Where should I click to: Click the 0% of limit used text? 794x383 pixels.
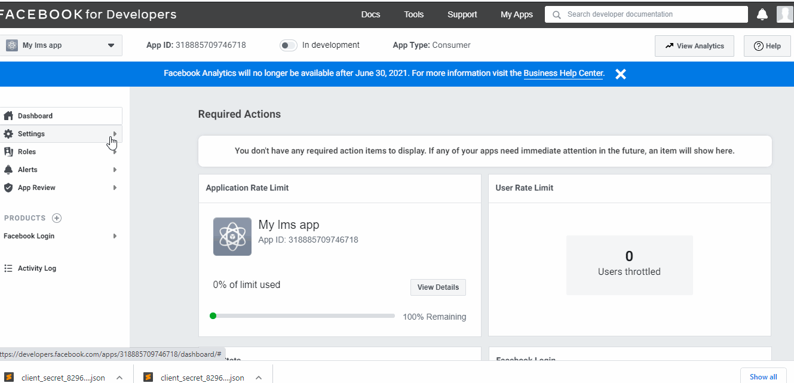coord(247,285)
